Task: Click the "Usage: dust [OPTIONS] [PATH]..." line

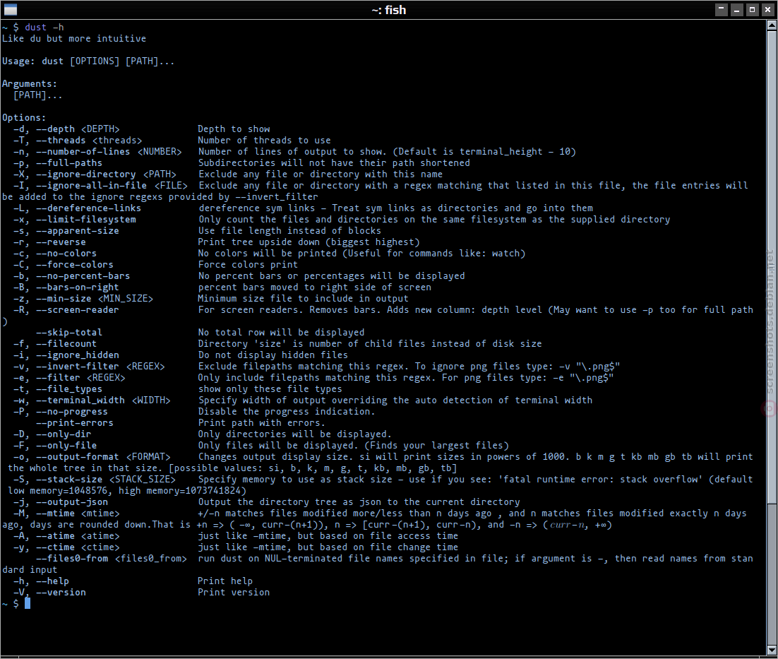Action: 88,61
